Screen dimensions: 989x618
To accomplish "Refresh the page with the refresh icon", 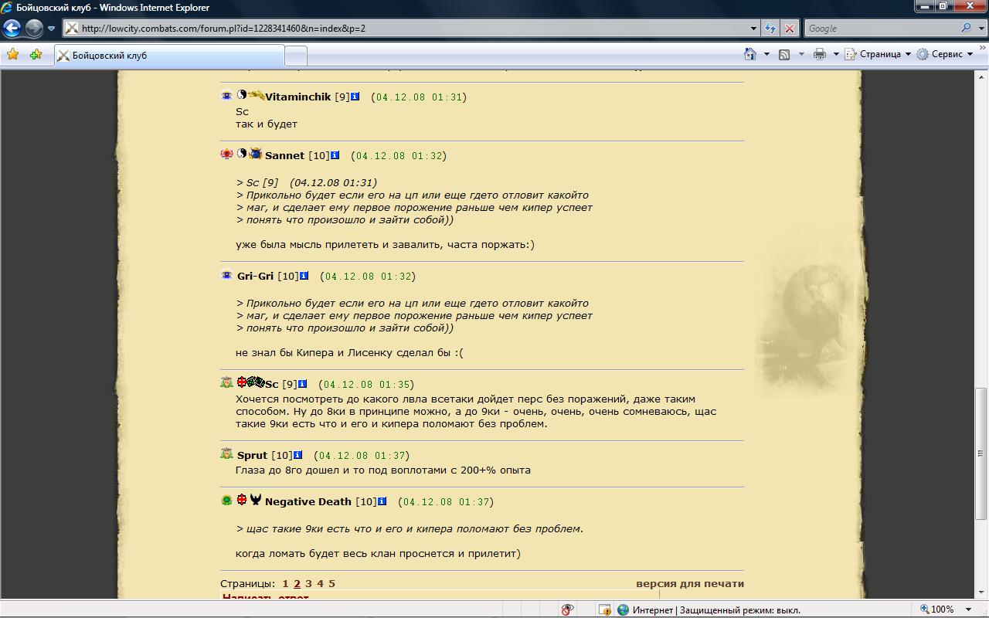I will click(770, 29).
